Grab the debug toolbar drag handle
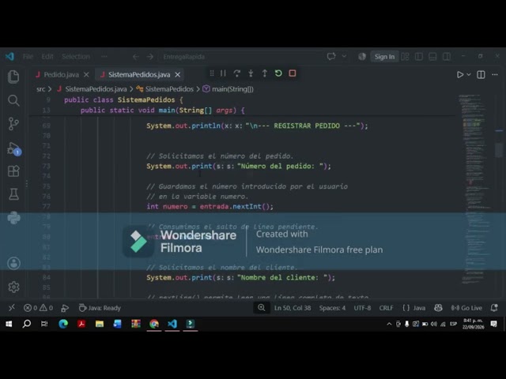This screenshot has width=506, height=379. (x=212, y=73)
